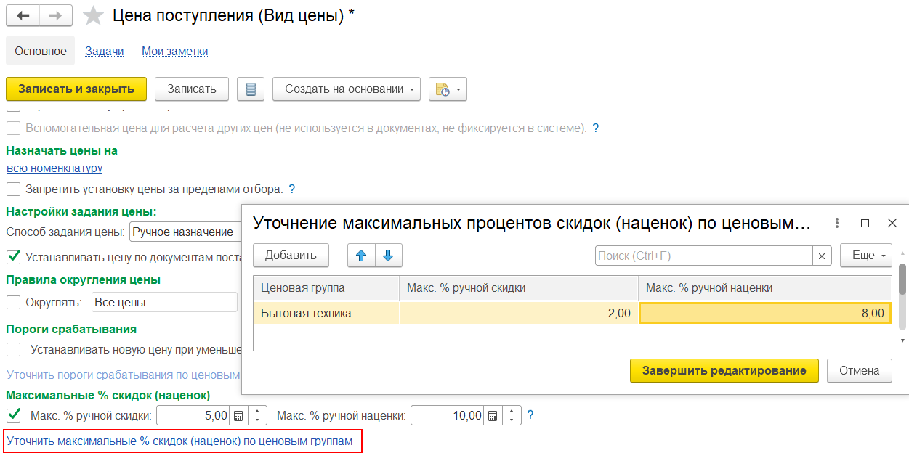Open calculator for Макс. % ручной скидки
Screen dimensions: 909x453
[238, 416]
